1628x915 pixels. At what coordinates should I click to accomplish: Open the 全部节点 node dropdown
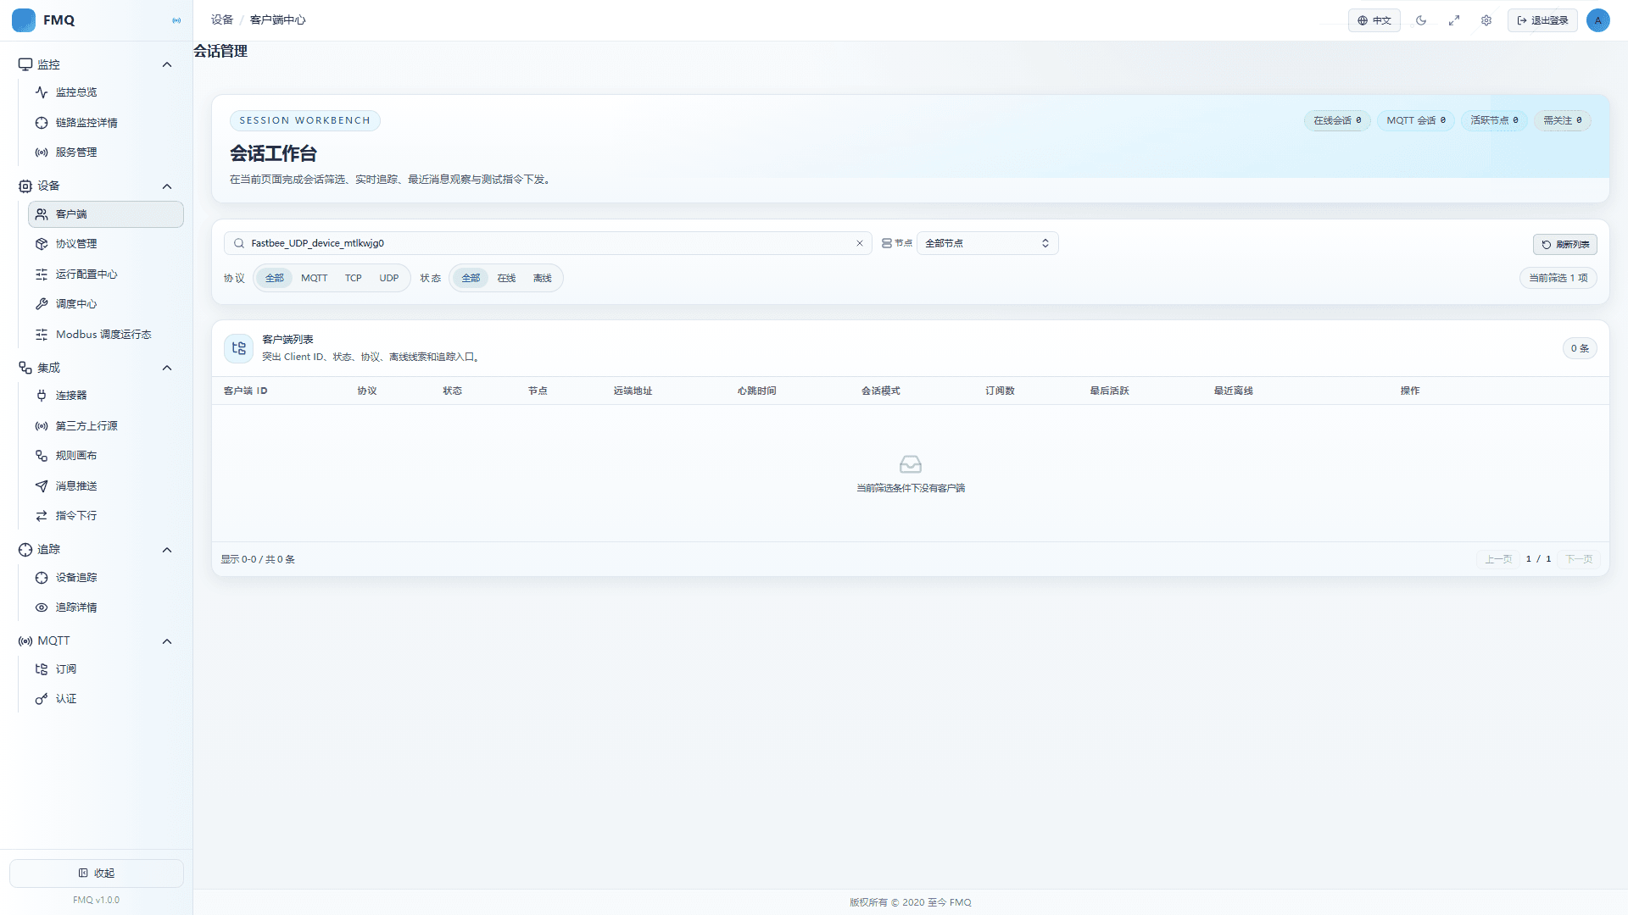pos(987,243)
